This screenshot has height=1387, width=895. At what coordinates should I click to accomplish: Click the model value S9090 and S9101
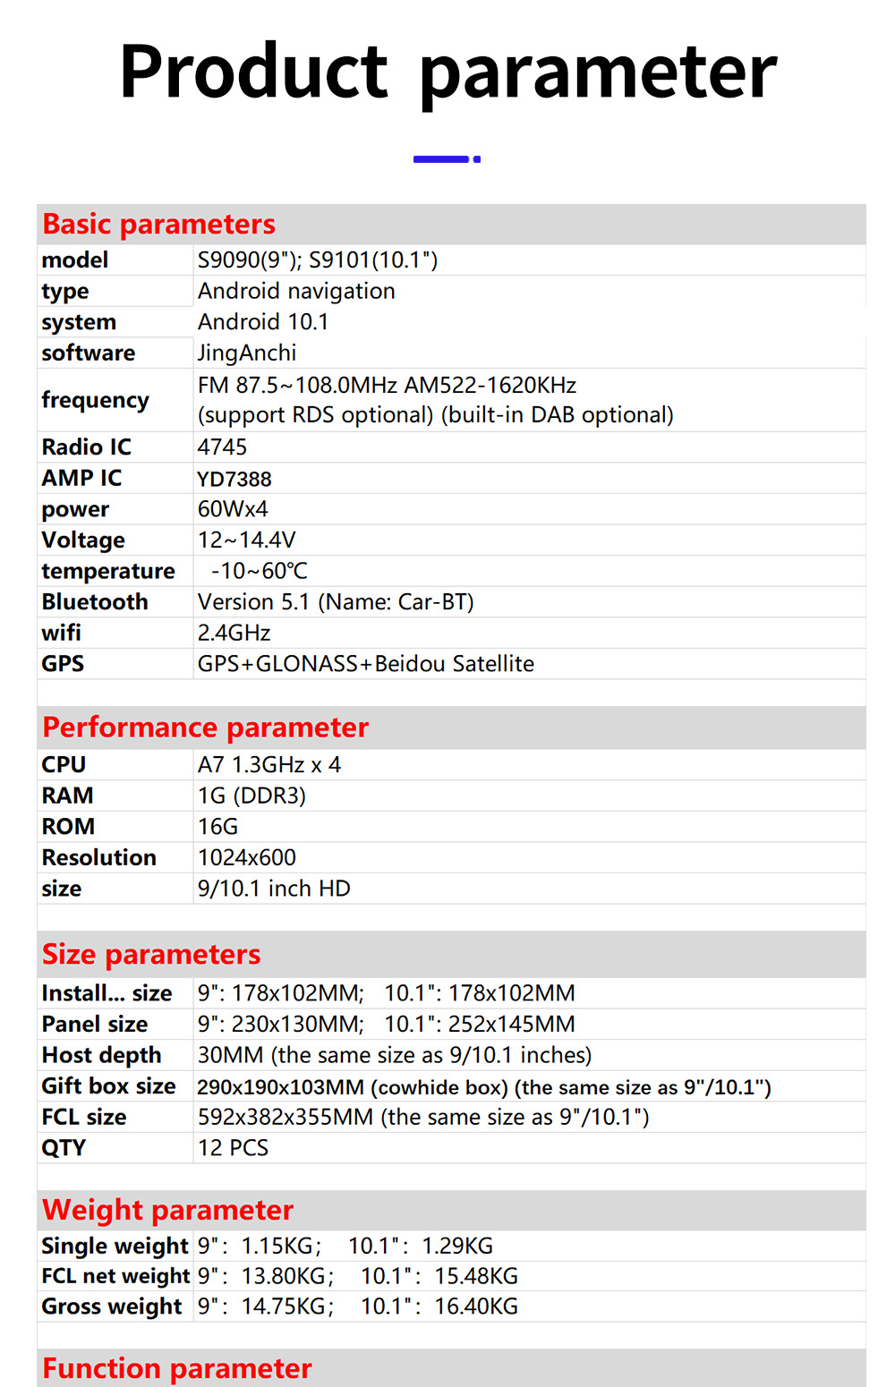click(x=318, y=260)
